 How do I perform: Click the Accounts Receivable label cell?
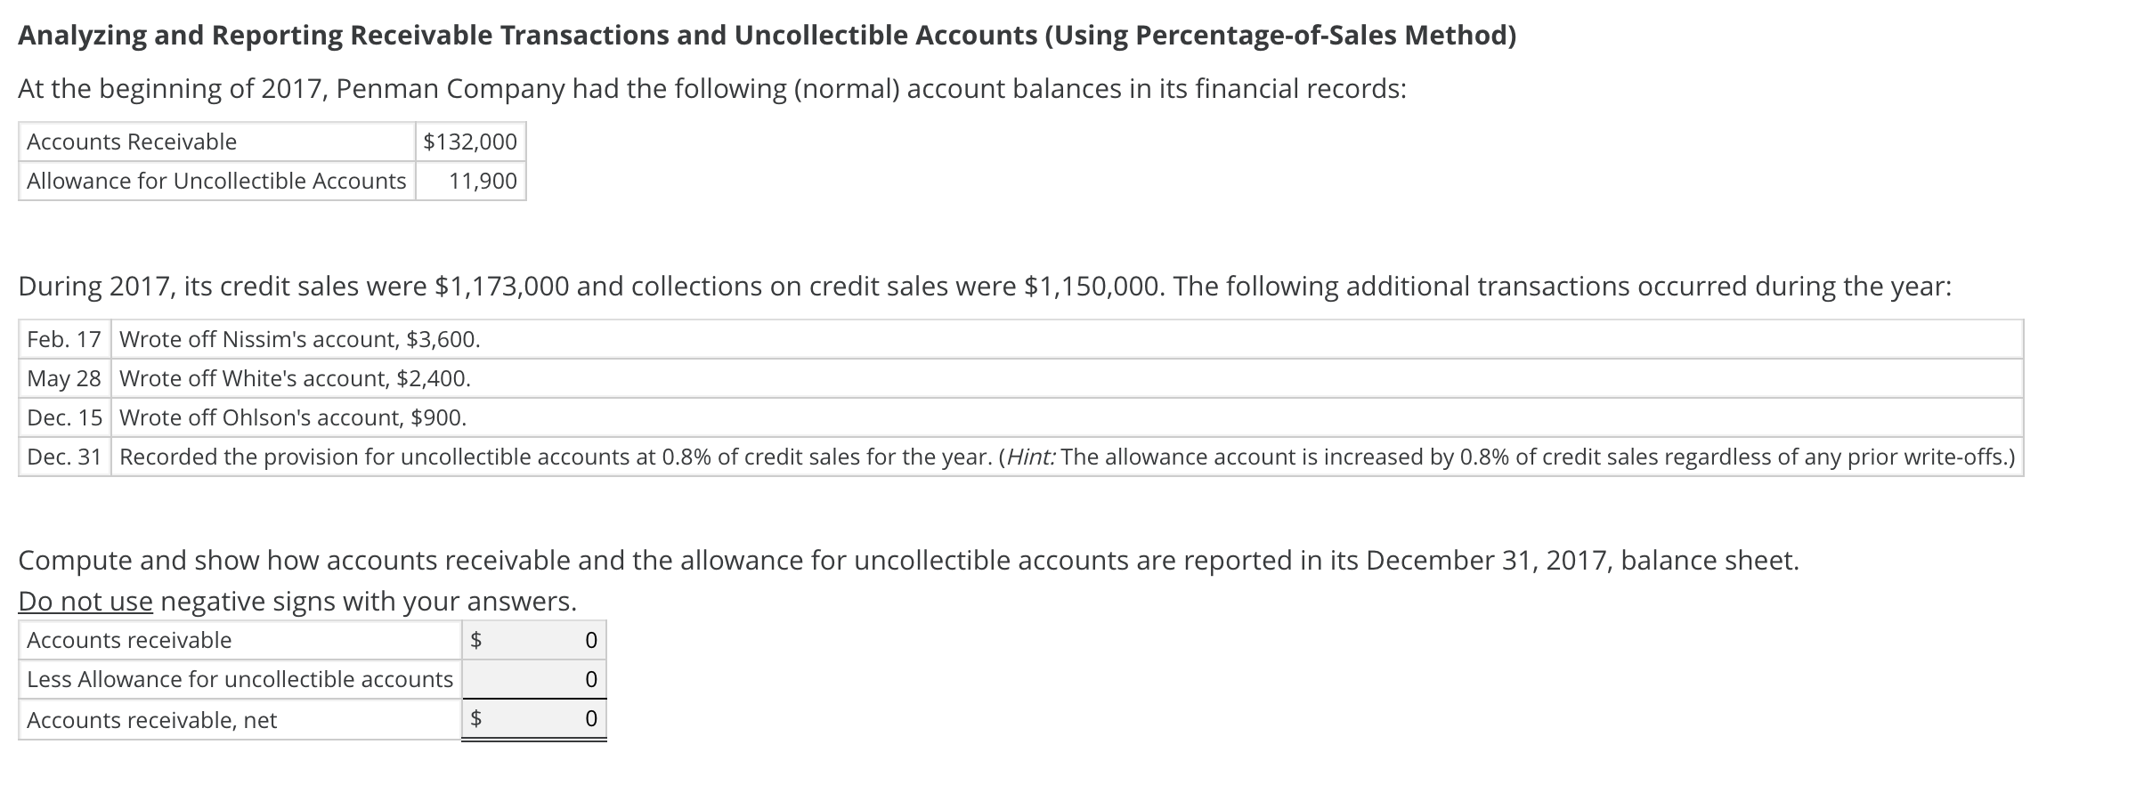pos(132,140)
